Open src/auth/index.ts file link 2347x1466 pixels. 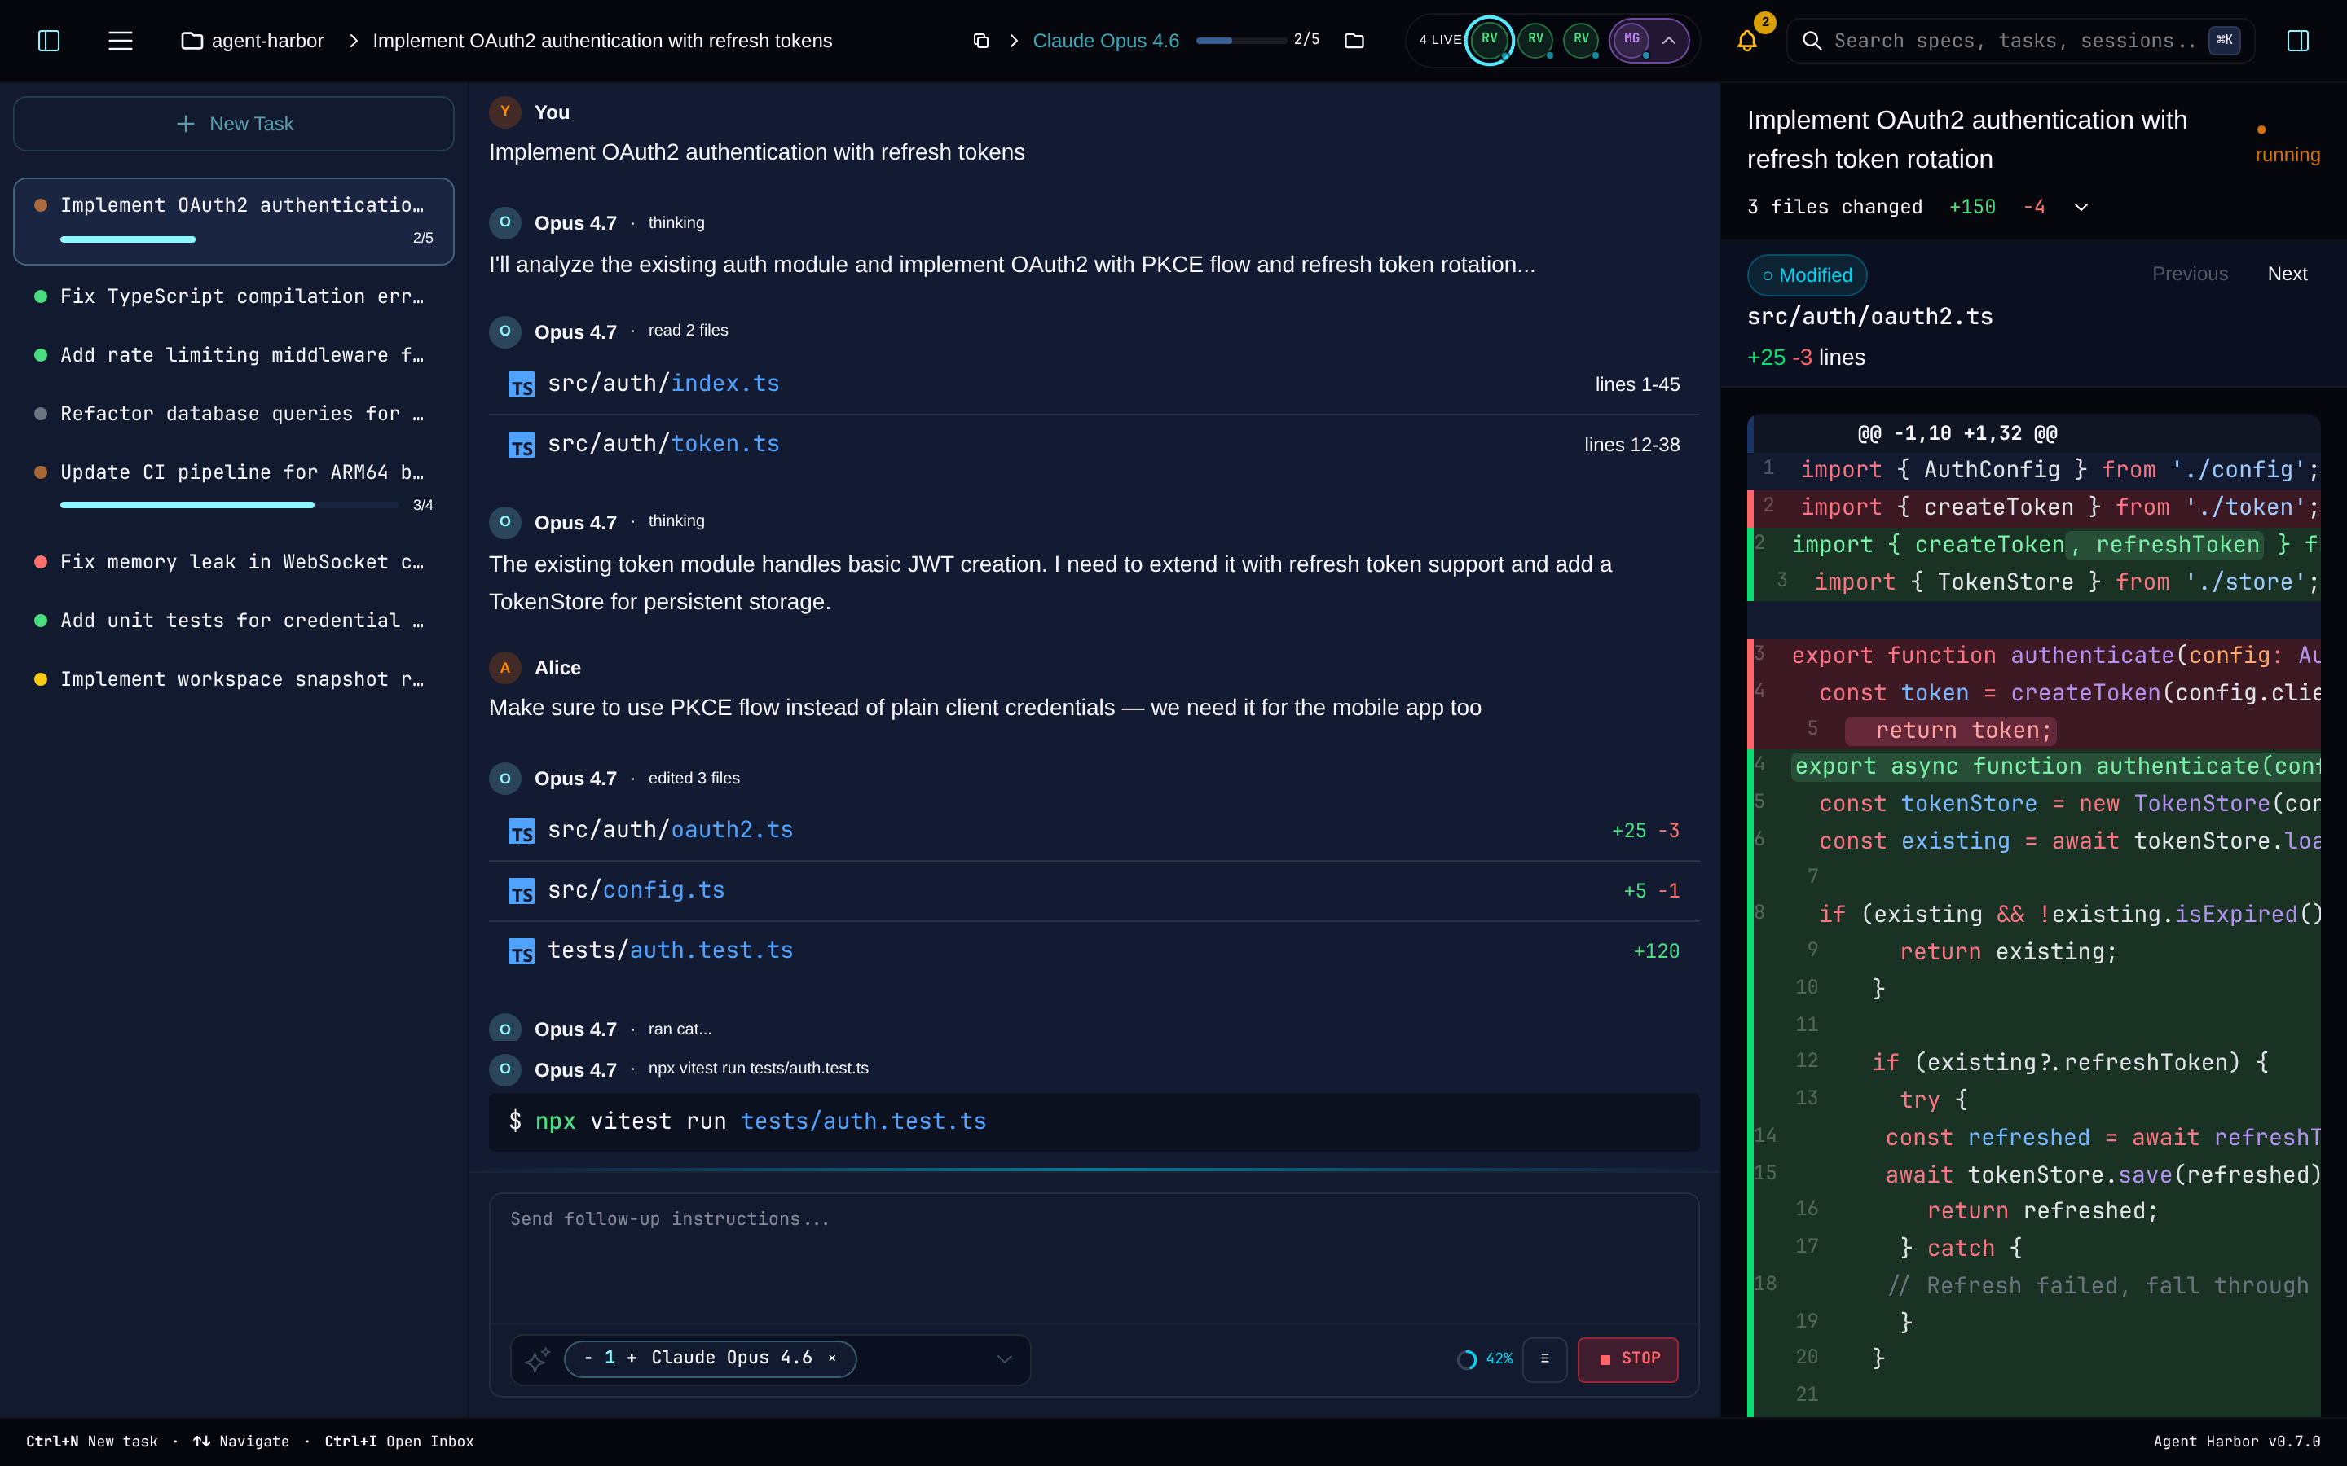(663, 384)
